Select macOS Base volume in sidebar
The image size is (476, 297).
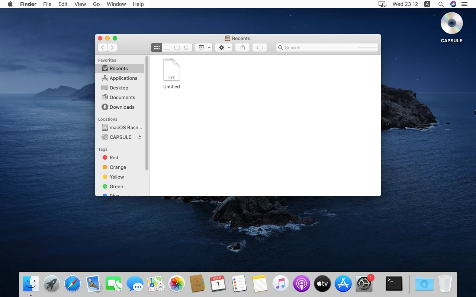[x=119, y=127]
